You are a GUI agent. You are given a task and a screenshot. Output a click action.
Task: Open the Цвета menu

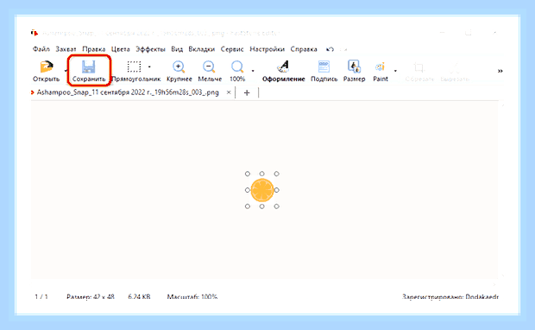coord(121,49)
